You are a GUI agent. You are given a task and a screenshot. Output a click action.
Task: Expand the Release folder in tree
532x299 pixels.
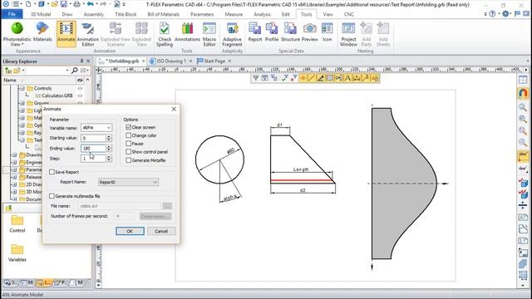coord(14,177)
